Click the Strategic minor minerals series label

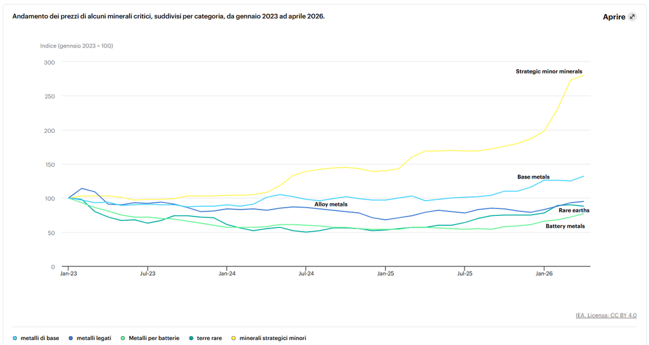549,72
